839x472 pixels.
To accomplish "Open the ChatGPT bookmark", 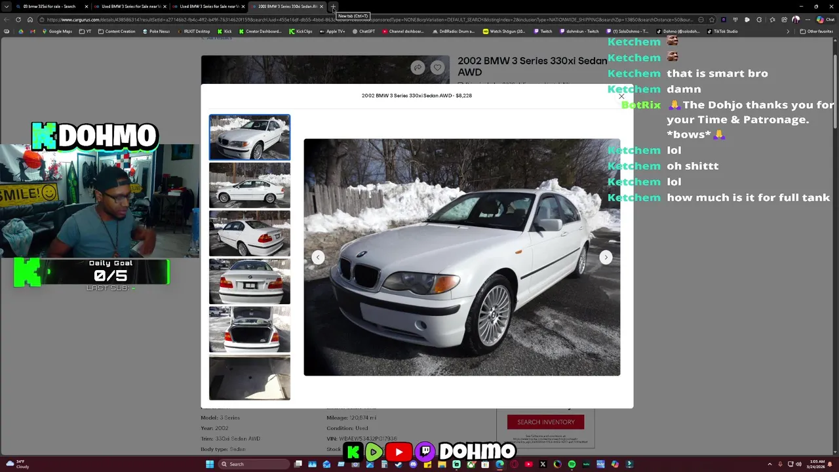I will [363, 31].
